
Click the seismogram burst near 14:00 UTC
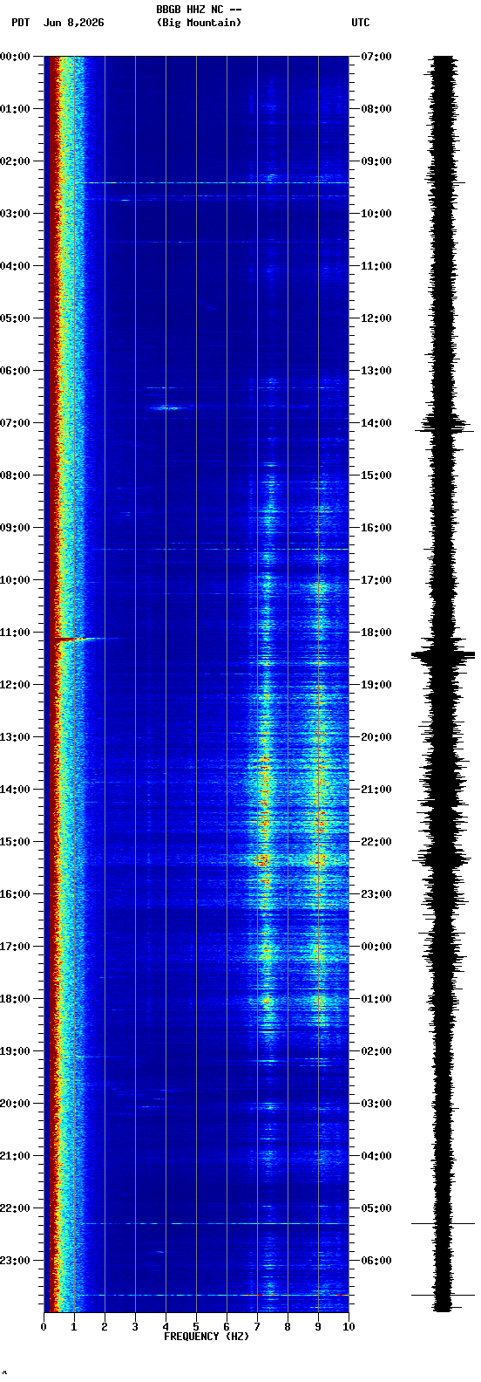click(x=444, y=425)
